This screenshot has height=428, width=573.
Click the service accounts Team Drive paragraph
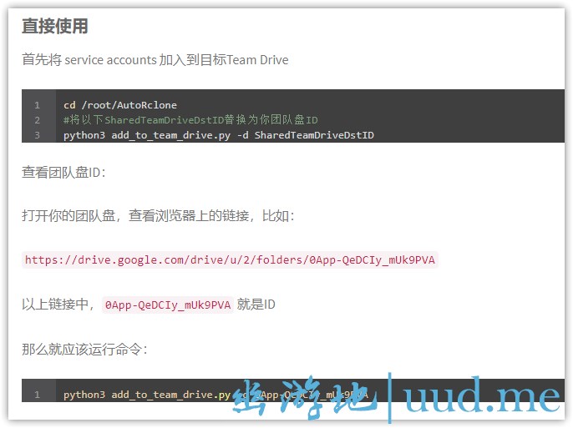[155, 60]
